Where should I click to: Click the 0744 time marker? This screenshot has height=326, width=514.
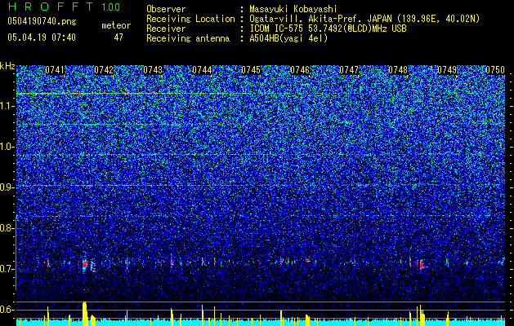(x=202, y=70)
